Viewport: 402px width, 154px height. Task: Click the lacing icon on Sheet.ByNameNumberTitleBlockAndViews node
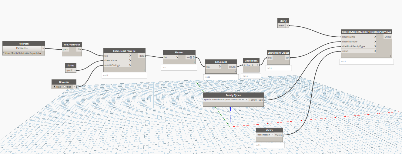[x=390, y=56]
